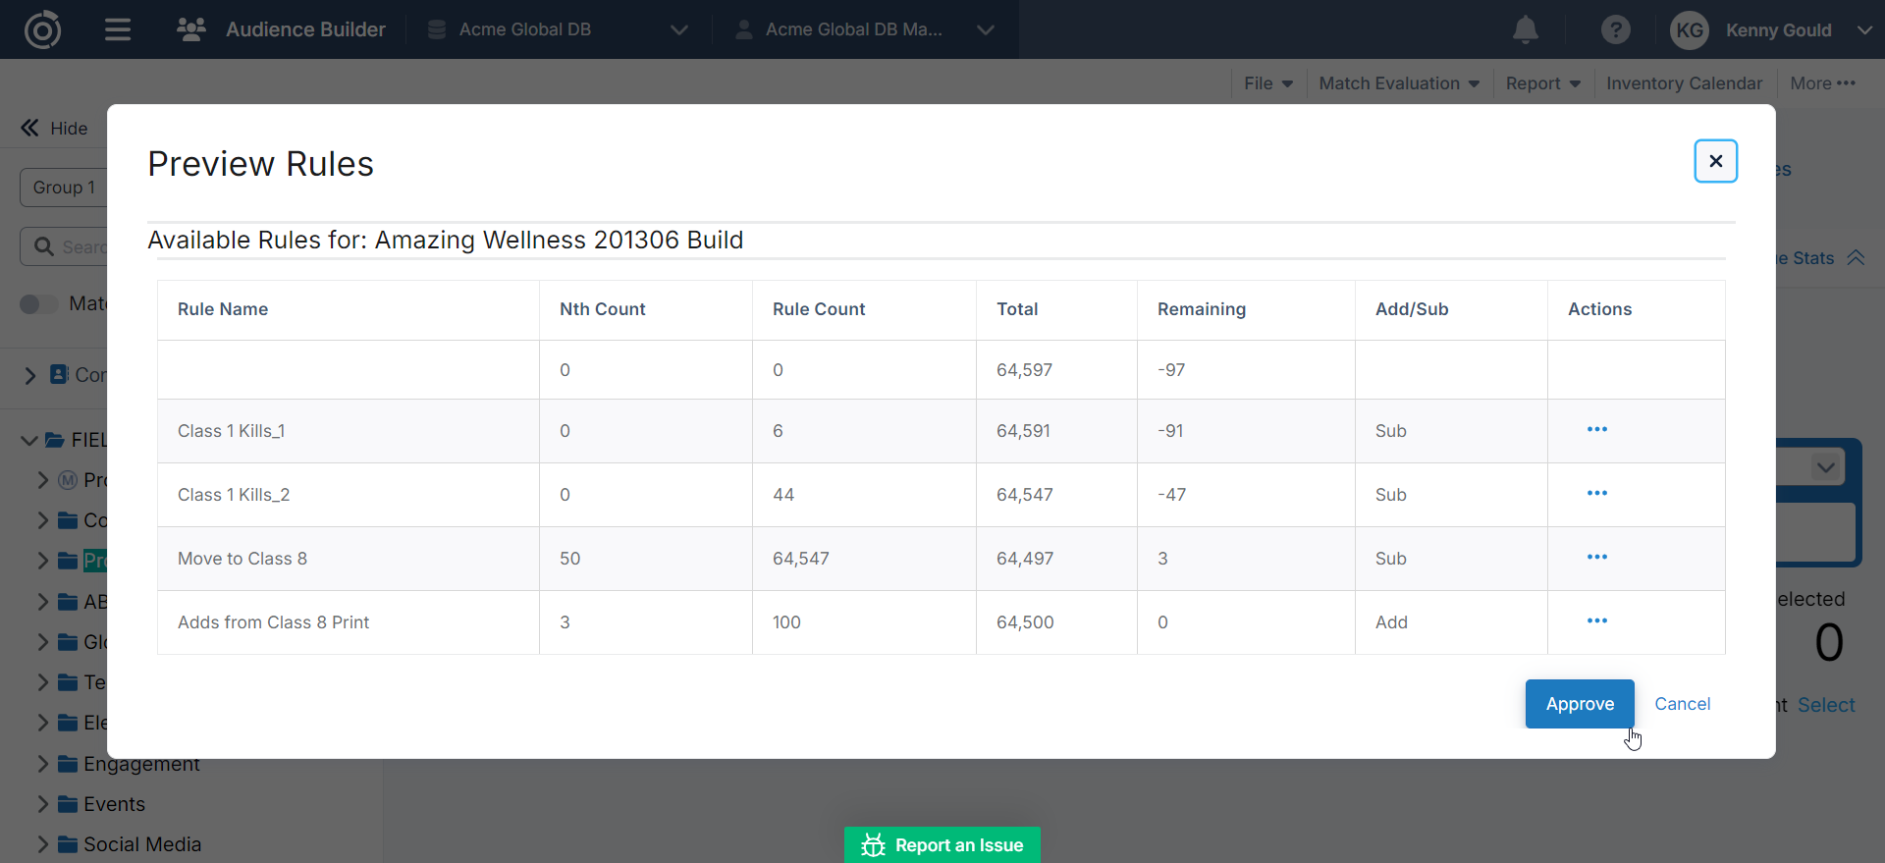Open actions menu for Class 1 Kills_1
Viewport: 1885px width, 863px height.
(x=1596, y=430)
